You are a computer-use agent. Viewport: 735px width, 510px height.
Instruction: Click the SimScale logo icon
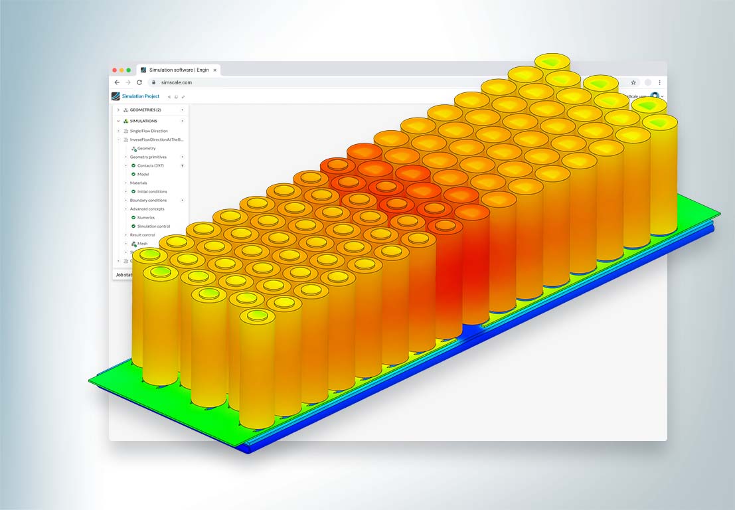point(116,96)
